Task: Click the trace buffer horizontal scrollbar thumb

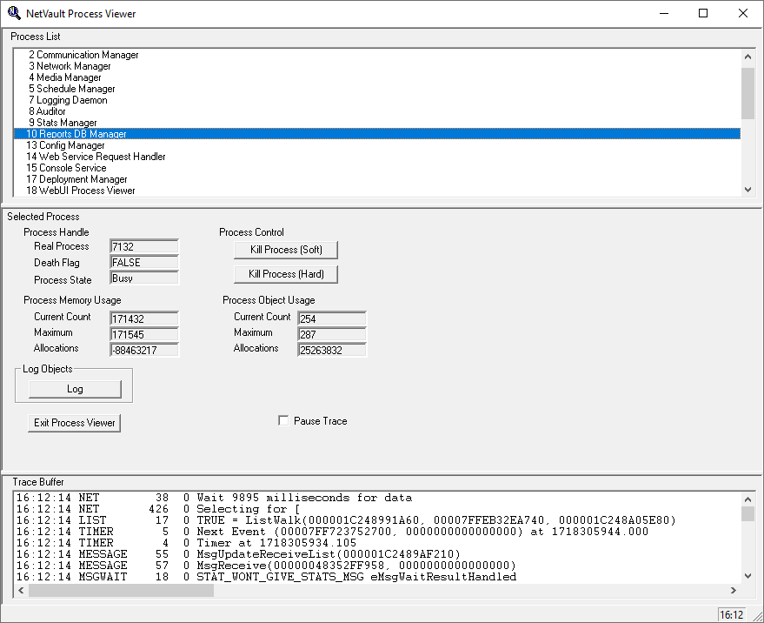Action: click(x=121, y=590)
